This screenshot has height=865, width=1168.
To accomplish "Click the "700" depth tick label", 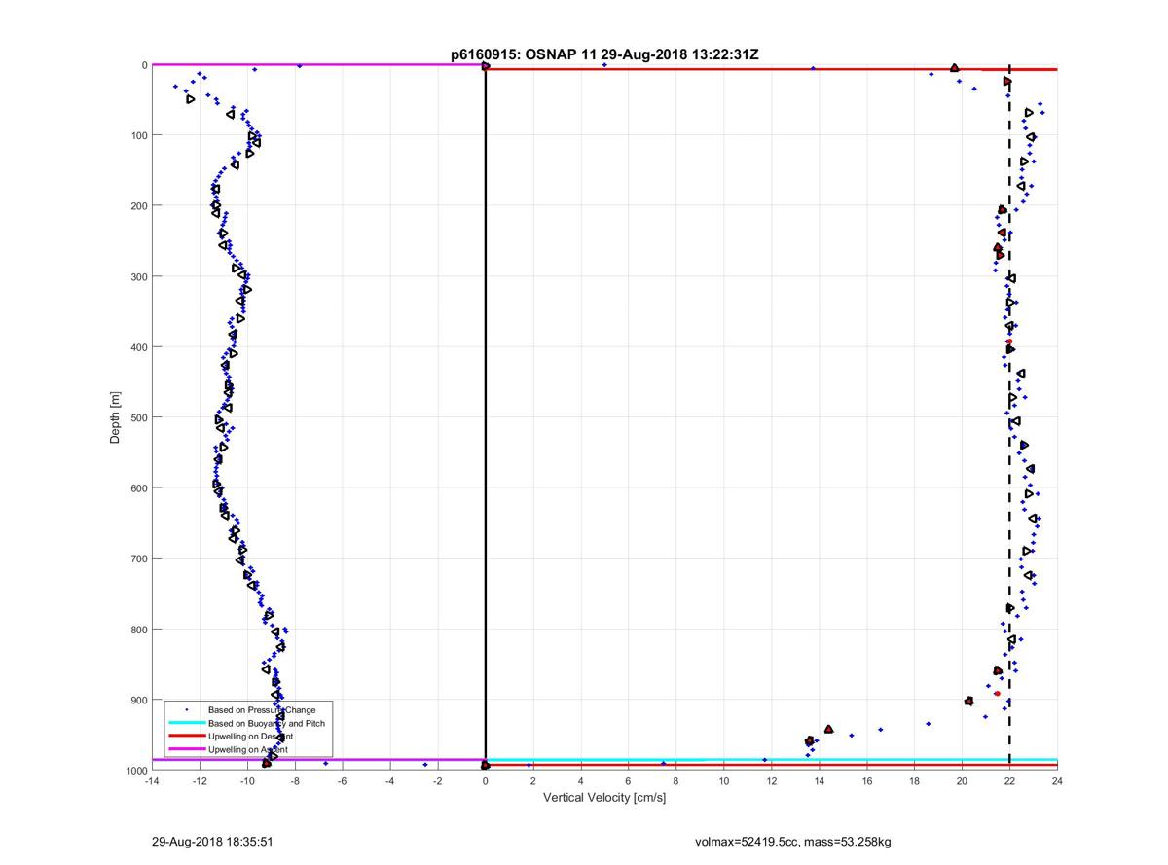I will pyautogui.click(x=138, y=559).
